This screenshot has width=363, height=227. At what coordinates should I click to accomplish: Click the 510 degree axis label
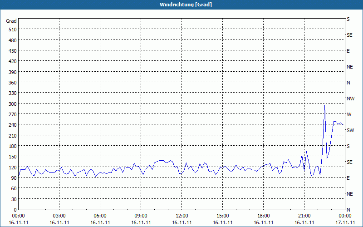pyautogui.click(x=13, y=30)
